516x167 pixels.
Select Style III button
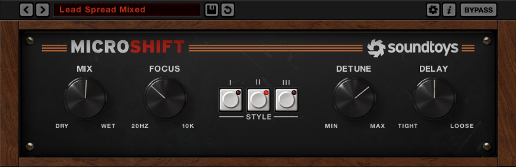click(x=286, y=100)
